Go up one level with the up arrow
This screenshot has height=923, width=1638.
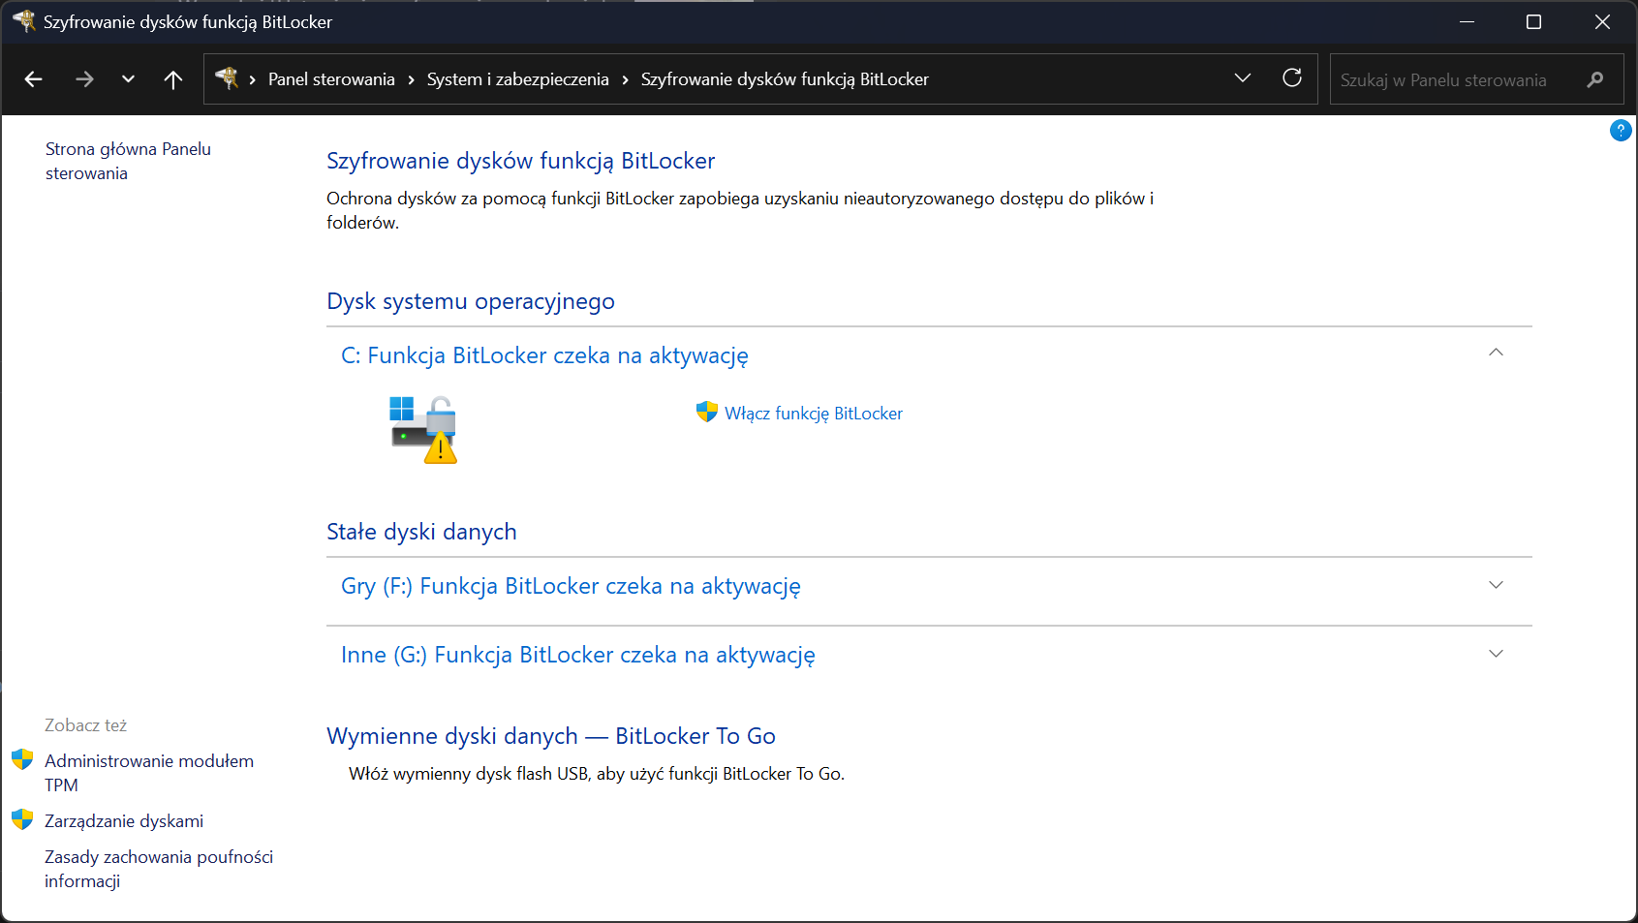pos(173,79)
